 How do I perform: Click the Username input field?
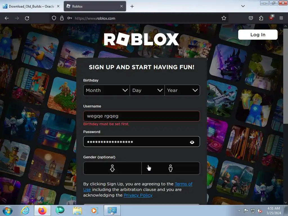click(x=141, y=116)
